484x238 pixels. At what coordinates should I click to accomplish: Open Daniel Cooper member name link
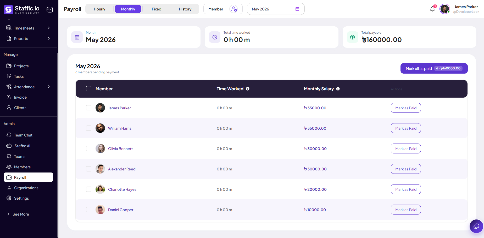(121, 210)
